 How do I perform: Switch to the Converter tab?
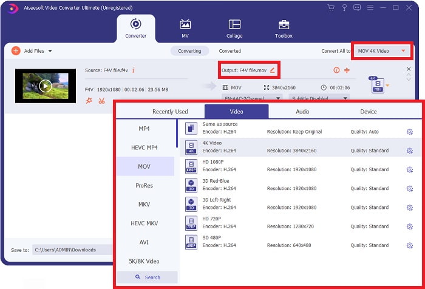136,28
